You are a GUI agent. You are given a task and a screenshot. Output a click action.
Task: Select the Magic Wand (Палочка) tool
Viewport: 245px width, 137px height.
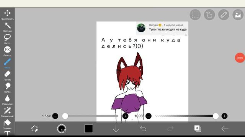[7, 27]
